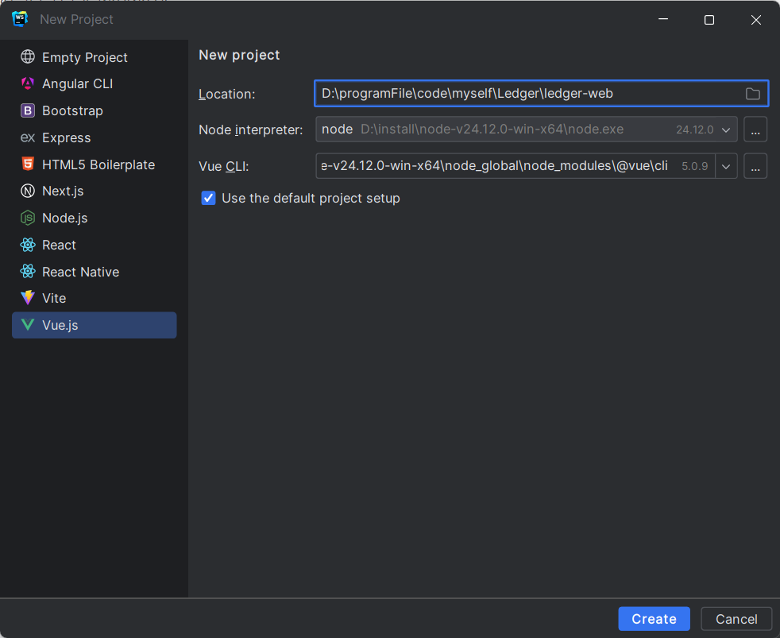The height and width of the screenshot is (638, 780).
Task: Expand the Node interpreter dropdown arrow
Action: (x=726, y=130)
